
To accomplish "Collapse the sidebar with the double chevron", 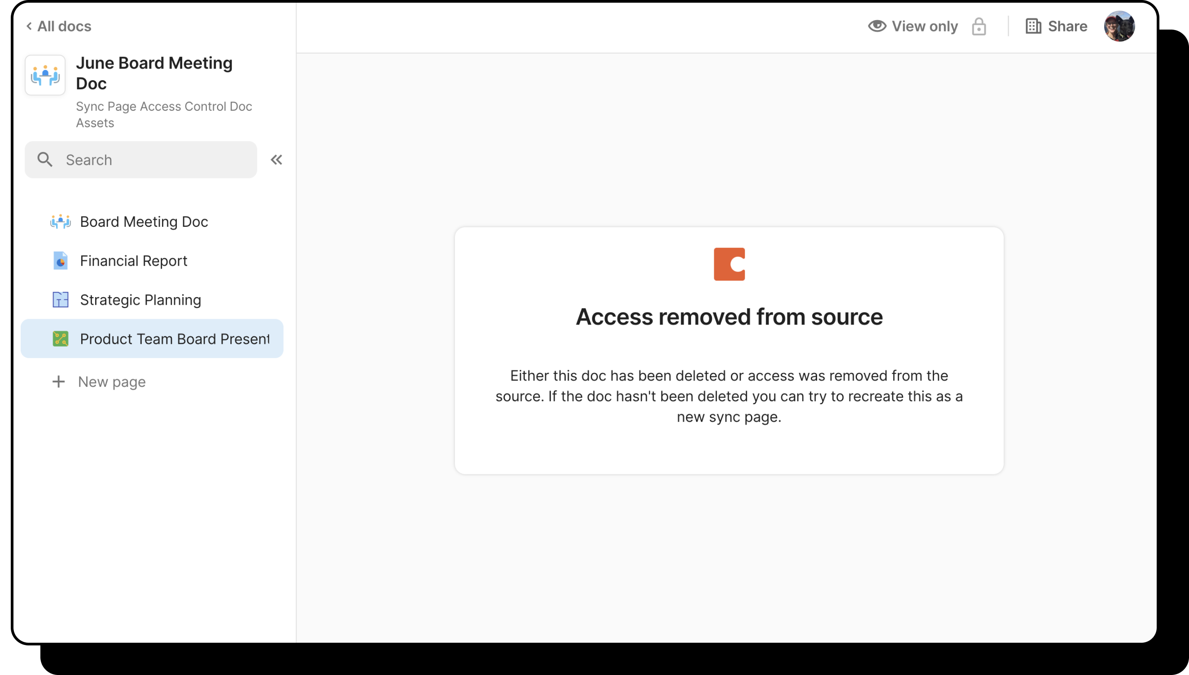I will tap(276, 160).
